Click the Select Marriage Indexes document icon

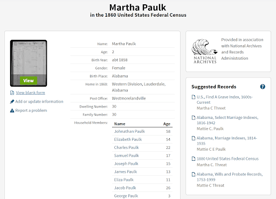click(194, 118)
